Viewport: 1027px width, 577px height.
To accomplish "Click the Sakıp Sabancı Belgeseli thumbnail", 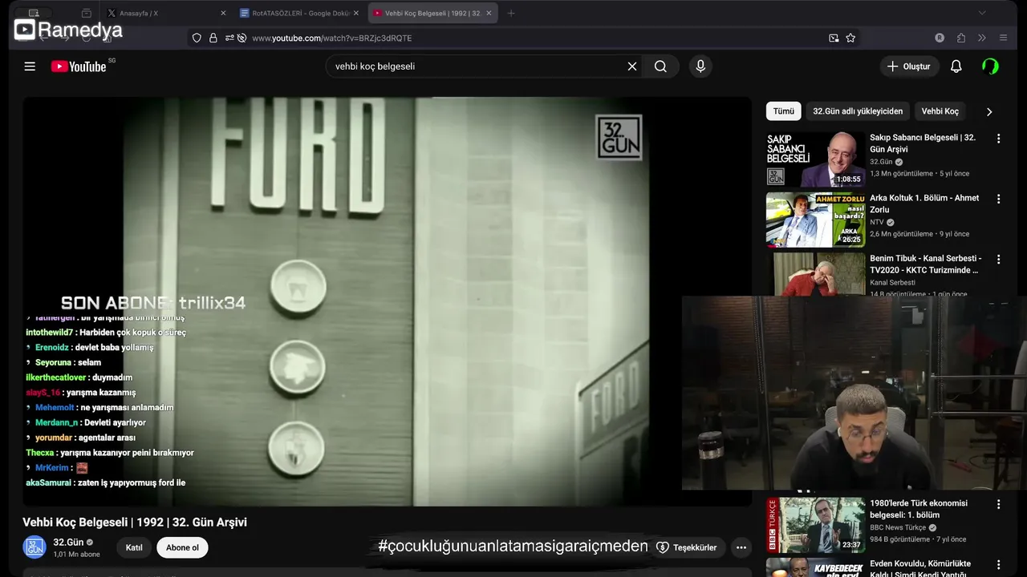I will coord(815,159).
